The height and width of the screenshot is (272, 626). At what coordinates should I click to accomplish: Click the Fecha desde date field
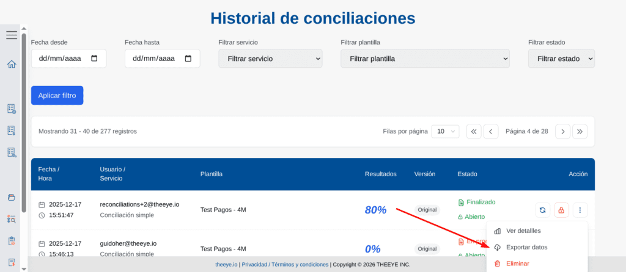[68, 59]
